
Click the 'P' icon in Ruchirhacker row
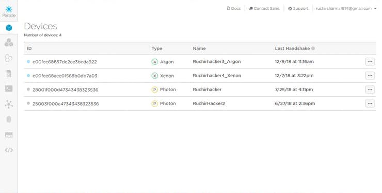tap(155, 90)
